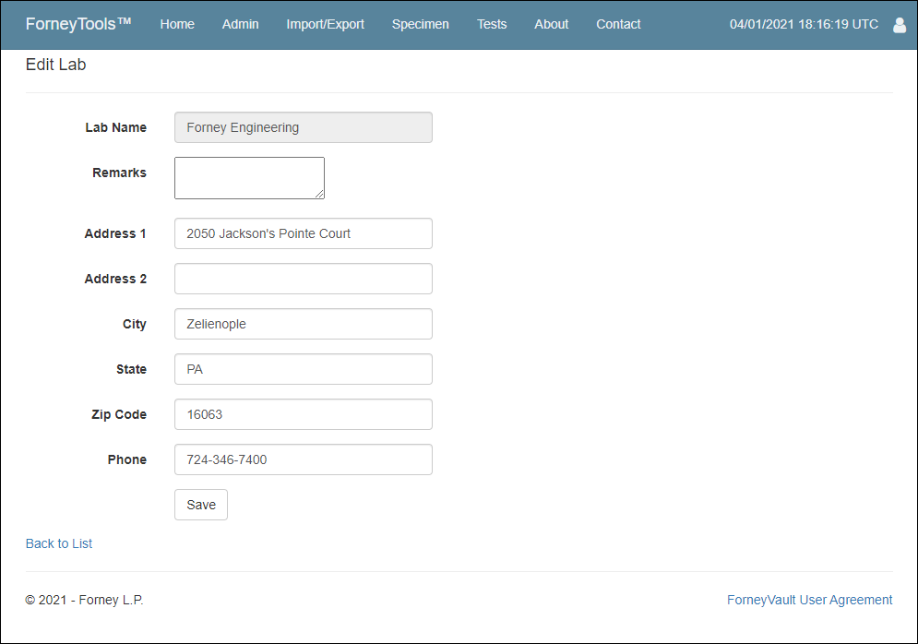Click the Address 1 input field
The width and height of the screenshot is (918, 644).
(x=304, y=233)
